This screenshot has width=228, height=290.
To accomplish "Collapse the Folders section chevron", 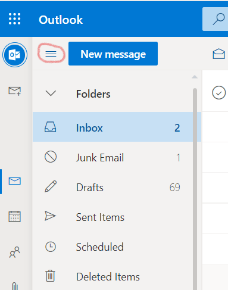I will (51, 93).
